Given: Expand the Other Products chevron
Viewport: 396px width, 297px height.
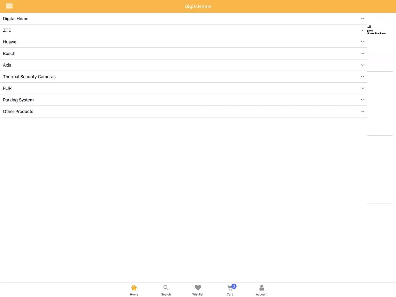Looking at the screenshot, I should pyautogui.click(x=363, y=112).
